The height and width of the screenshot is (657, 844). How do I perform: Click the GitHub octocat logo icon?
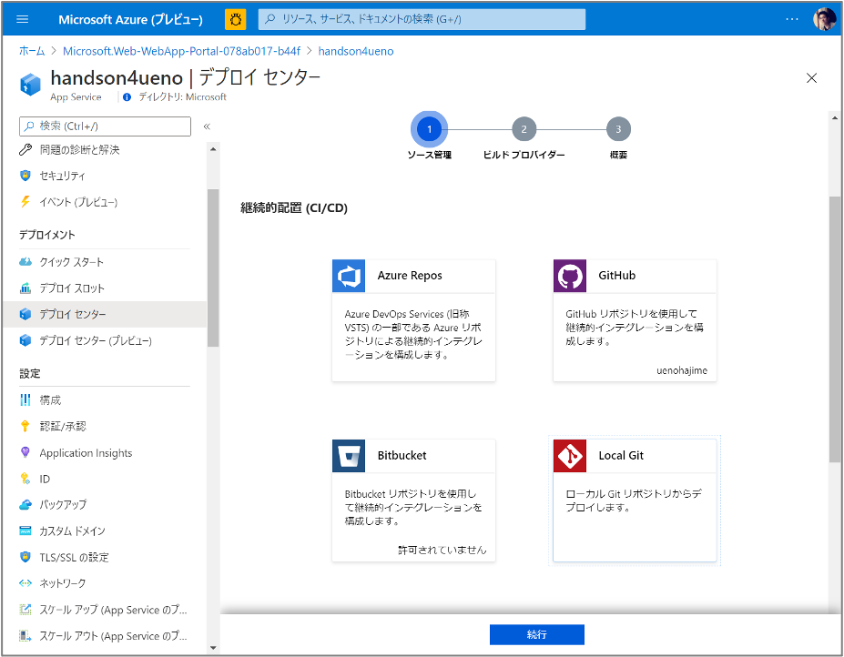[570, 276]
